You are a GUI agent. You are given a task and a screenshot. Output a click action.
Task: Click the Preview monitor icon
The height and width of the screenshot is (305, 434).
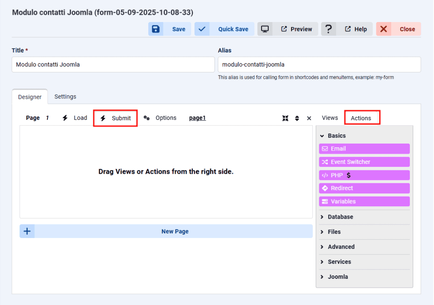pos(265,29)
